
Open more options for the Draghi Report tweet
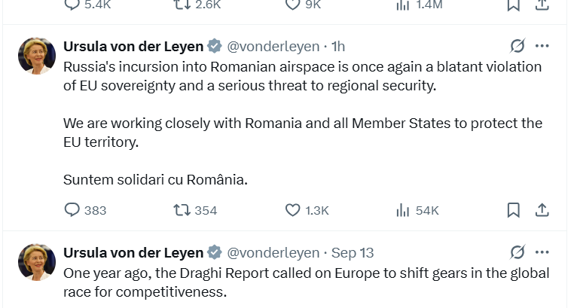542,252
